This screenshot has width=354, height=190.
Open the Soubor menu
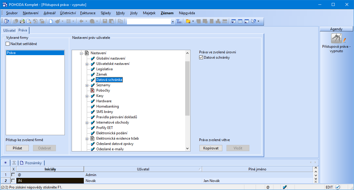click(x=12, y=13)
